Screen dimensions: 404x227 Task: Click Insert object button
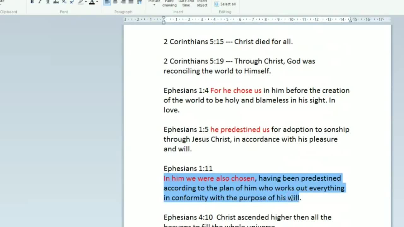point(202,3)
